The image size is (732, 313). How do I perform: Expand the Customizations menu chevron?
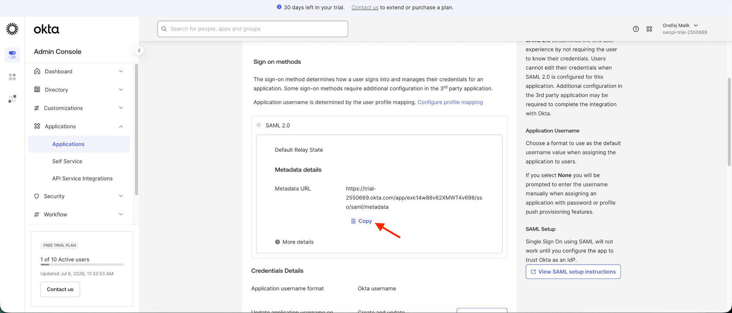tap(121, 108)
